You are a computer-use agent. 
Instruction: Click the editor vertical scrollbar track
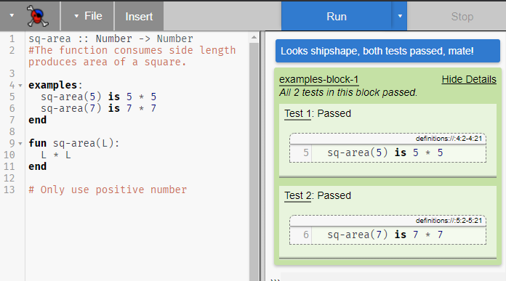coord(254,161)
